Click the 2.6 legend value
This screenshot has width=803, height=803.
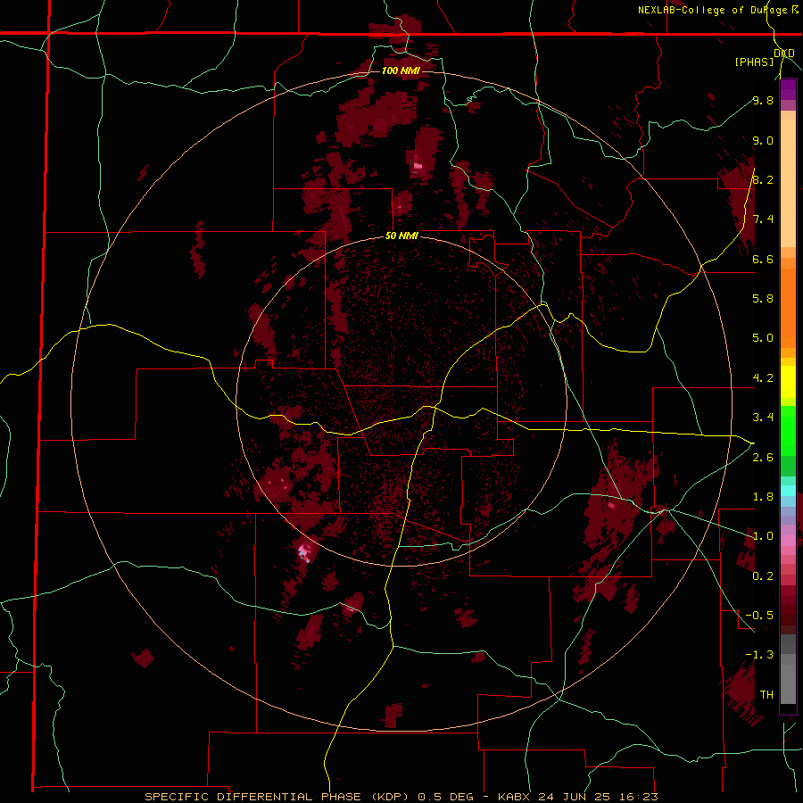(763, 458)
